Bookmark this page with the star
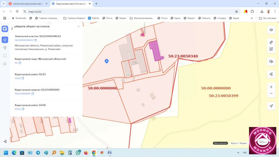The width and height of the screenshot is (279, 157). point(236,11)
